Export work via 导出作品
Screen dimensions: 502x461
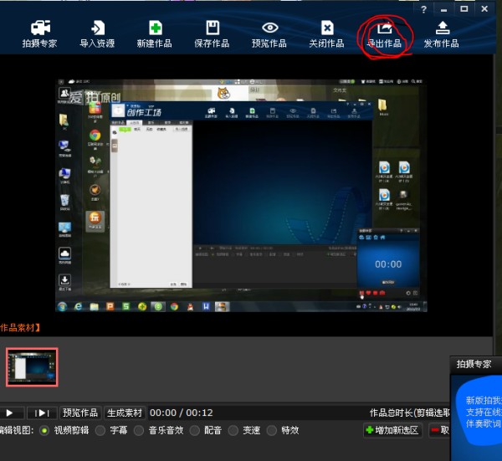[x=384, y=34]
